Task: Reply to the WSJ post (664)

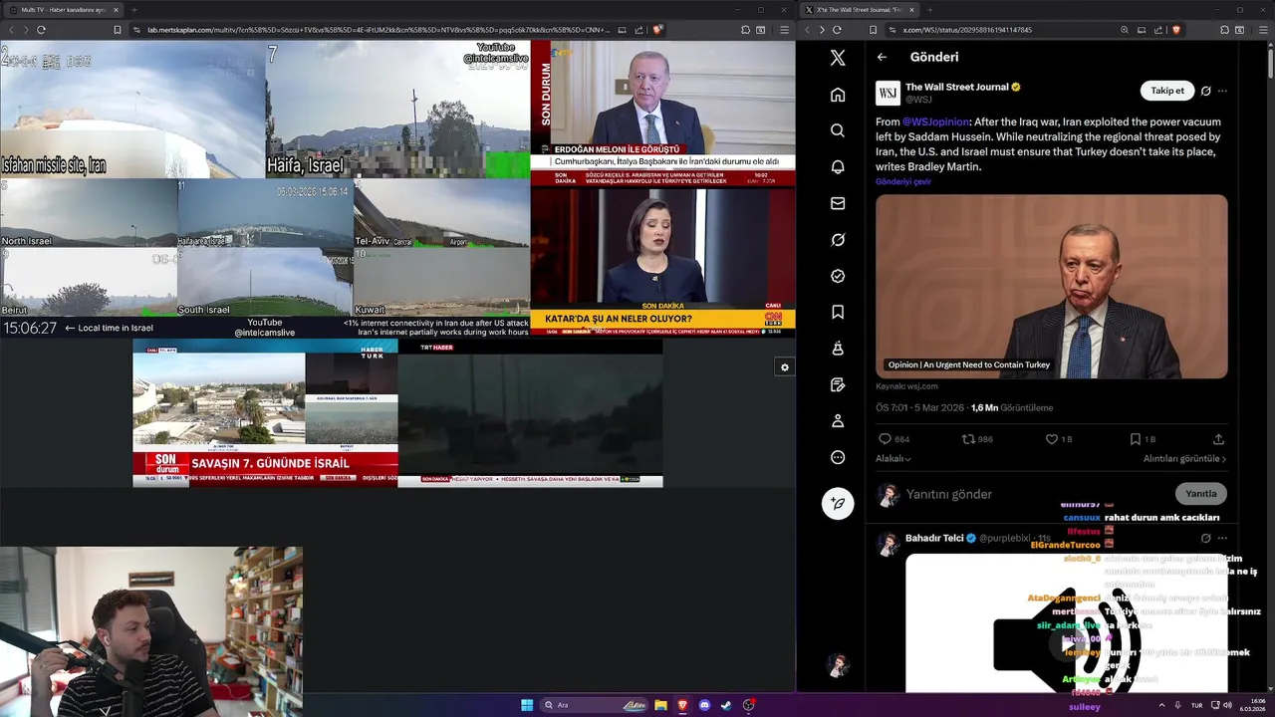Action: pyautogui.click(x=893, y=439)
